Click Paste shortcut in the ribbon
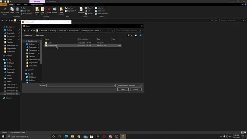 tap(27, 14)
